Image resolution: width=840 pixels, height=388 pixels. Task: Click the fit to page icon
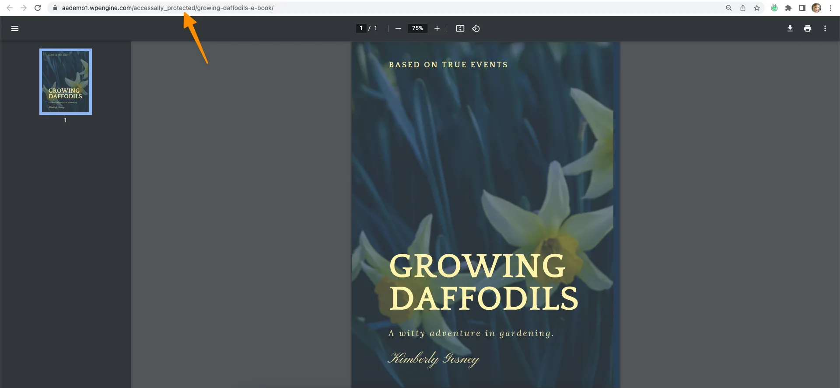point(460,28)
